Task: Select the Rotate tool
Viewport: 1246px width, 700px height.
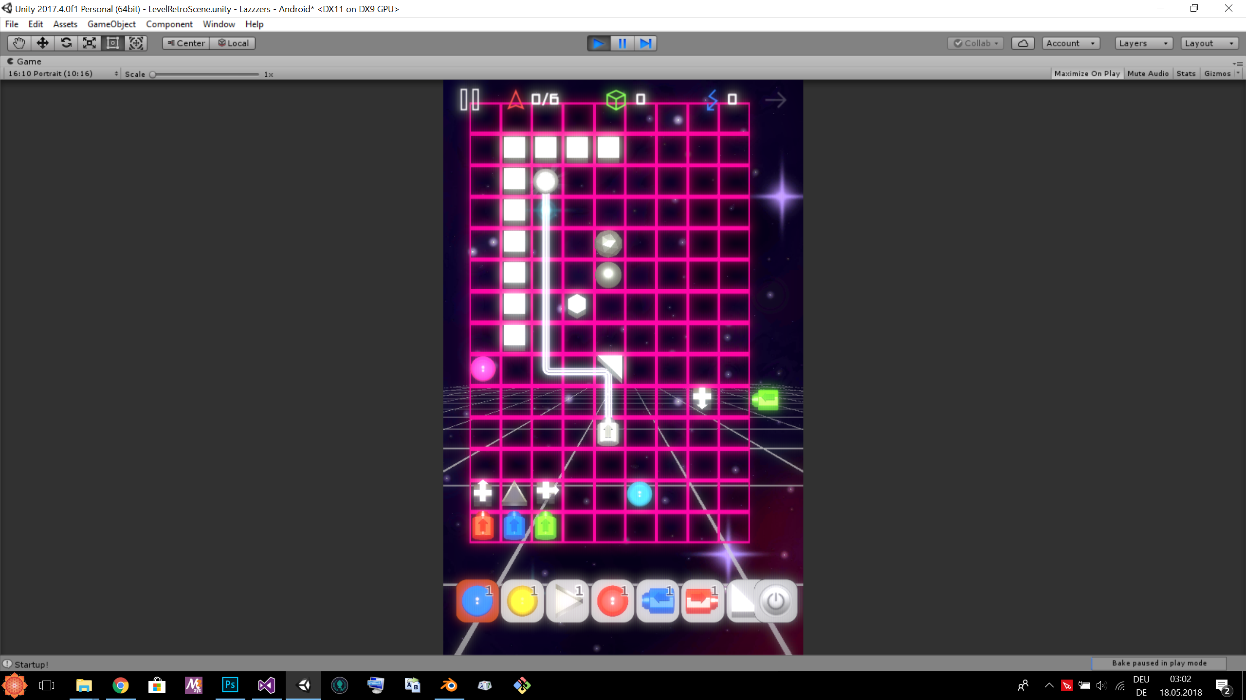Action: [x=66, y=43]
